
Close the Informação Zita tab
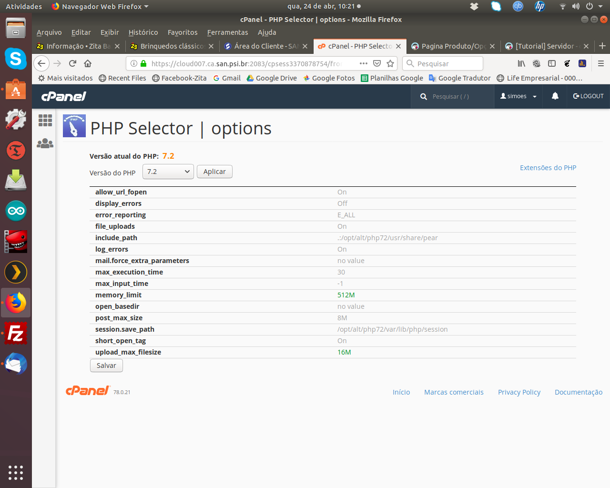point(117,46)
